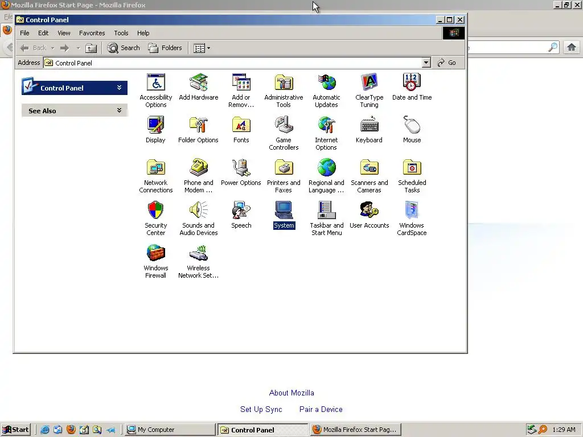Image resolution: width=583 pixels, height=437 pixels.
Task: Click the Control Panel taskbar button
Action: click(x=263, y=430)
